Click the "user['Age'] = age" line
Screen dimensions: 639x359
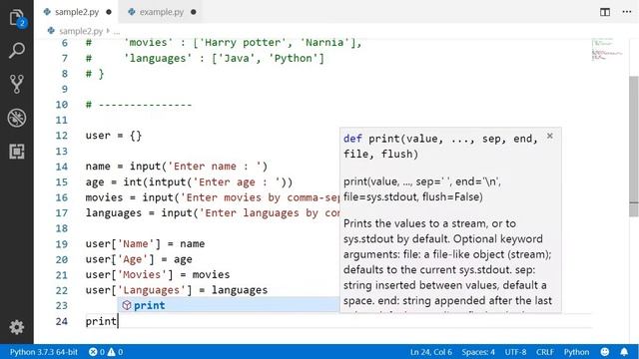pos(139,259)
